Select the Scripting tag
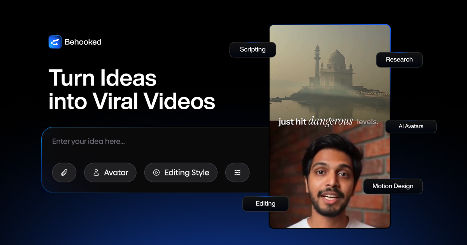This screenshot has width=467, height=245. 253,50
